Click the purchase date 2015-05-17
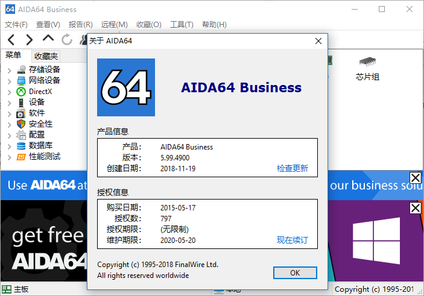 pos(178,207)
